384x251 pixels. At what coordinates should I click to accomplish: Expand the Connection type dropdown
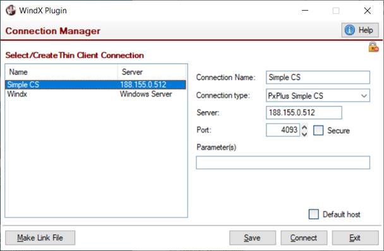pos(364,96)
